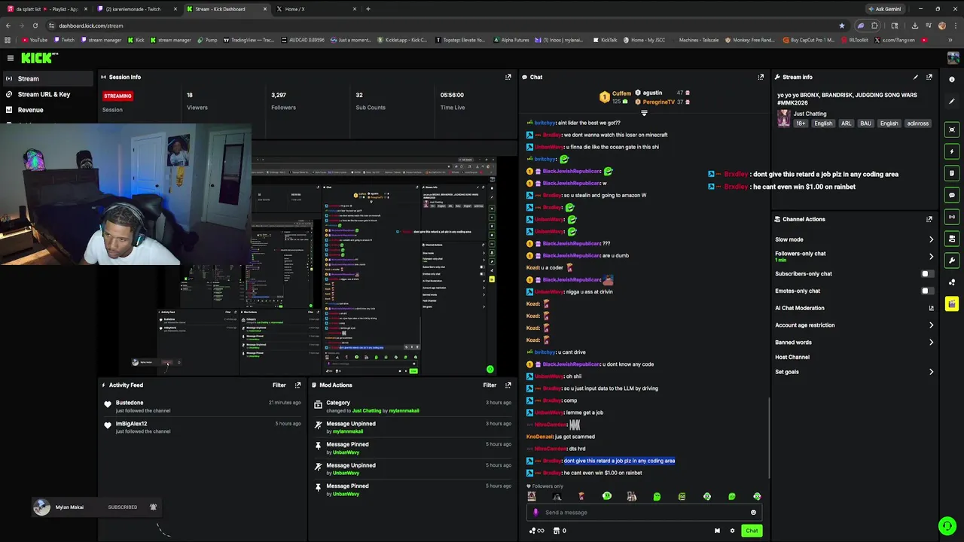The image size is (964, 542).
Task: Expand Account age restriction settings
Action: pyautogui.click(x=931, y=325)
